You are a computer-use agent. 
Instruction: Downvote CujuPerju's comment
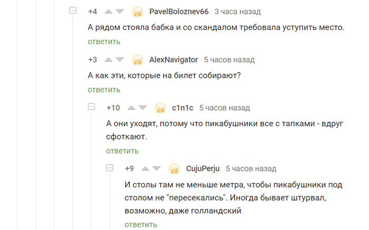157,168
